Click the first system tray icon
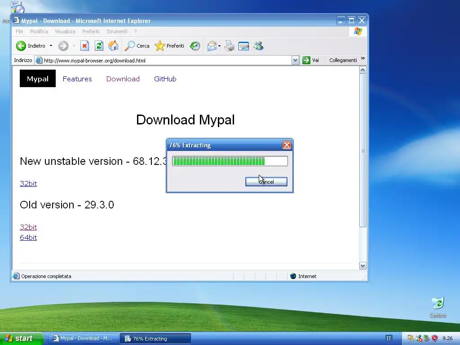The width and height of the screenshot is (460, 345). (x=411, y=338)
